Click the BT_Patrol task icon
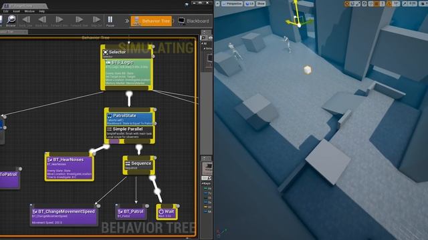This screenshot has height=240, width=428. coord(120,211)
